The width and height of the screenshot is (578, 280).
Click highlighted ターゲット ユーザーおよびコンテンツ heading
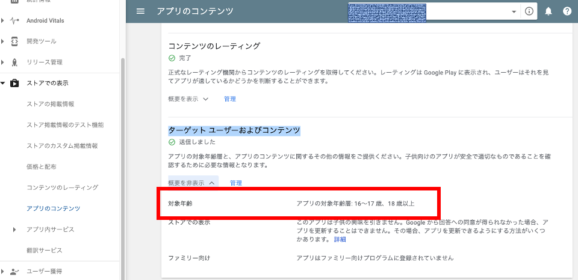[234, 130]
